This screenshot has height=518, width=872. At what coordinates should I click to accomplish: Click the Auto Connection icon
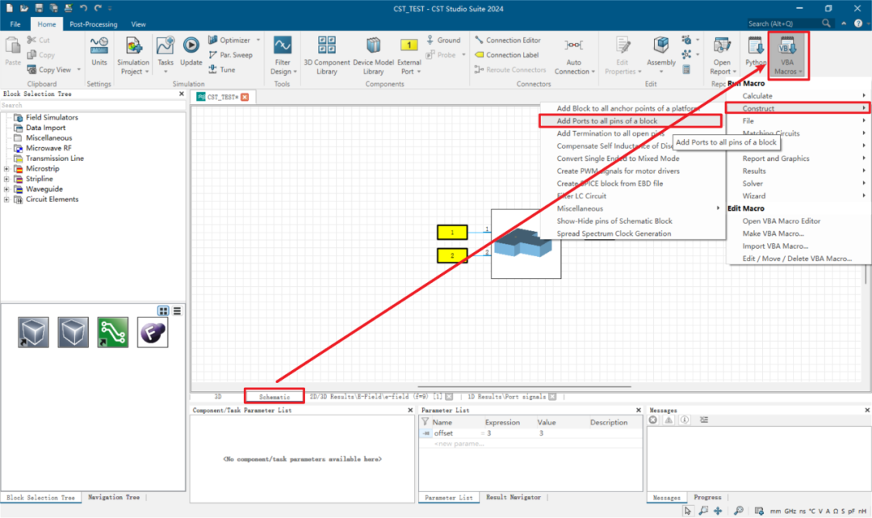574,45
